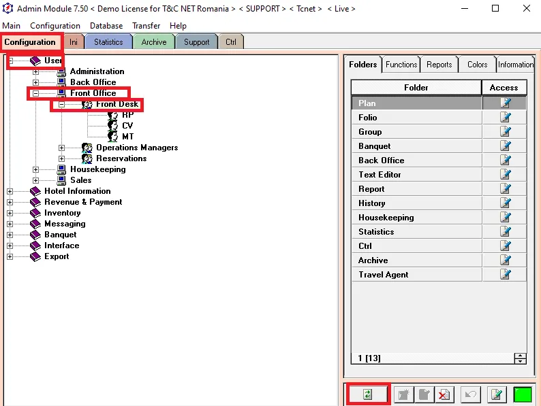Open the Colors tab in right panel
Image resolution: width=541 pixels, height=406 pixels.
click(x=477, y=65)
